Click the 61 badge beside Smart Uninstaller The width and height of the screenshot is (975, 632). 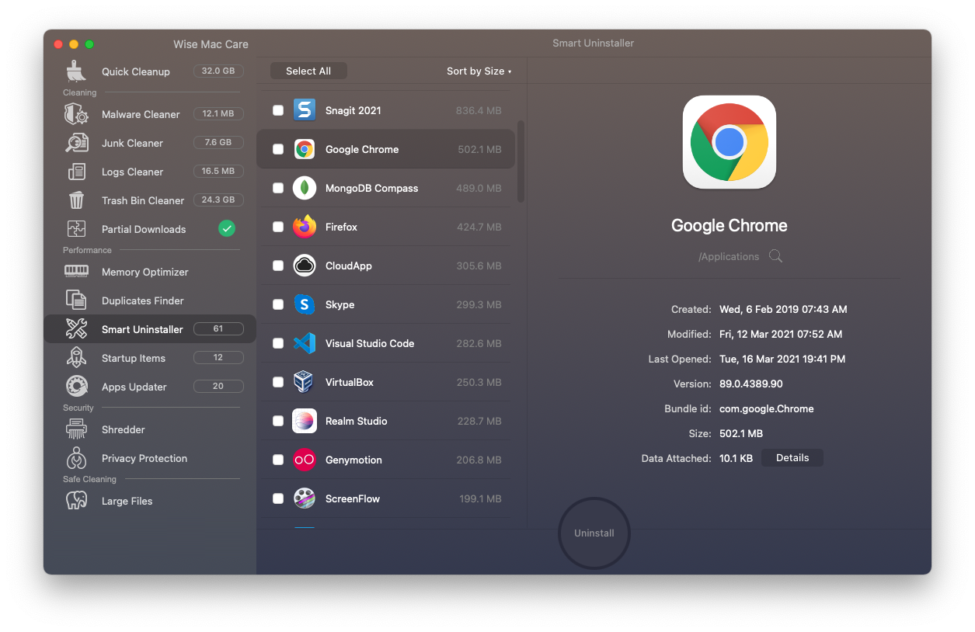coord(218,329)
